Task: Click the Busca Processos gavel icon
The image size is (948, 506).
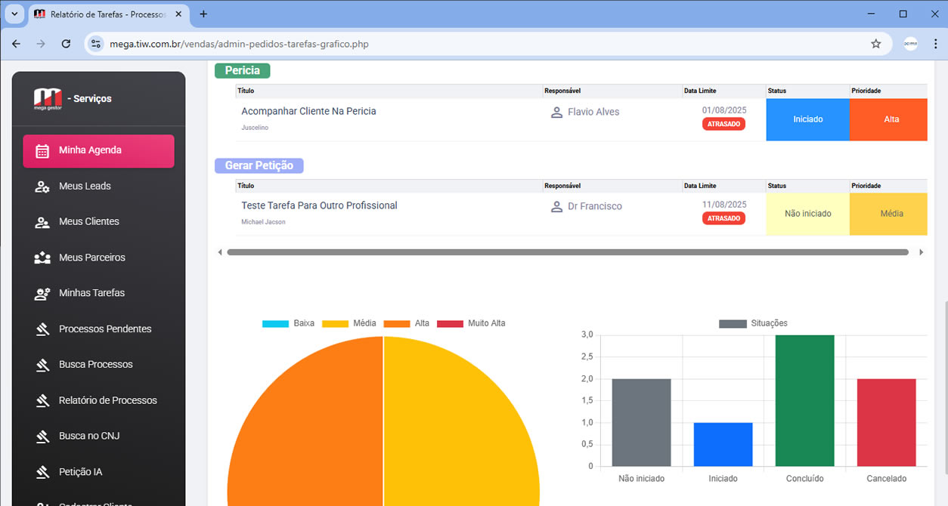Action: pos(42,365)
